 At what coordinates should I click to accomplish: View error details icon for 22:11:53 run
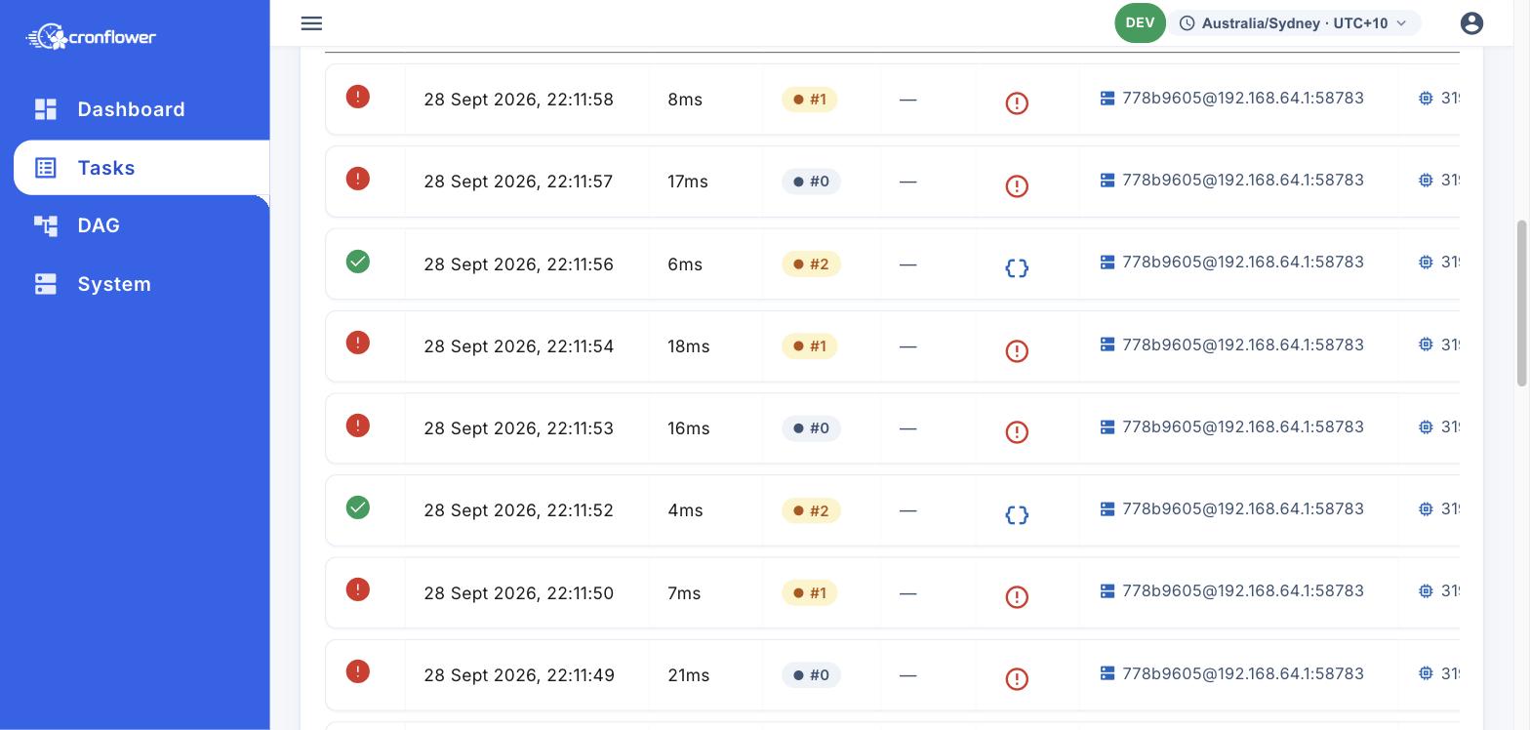pyautogui.click(x=1017, y=431)
